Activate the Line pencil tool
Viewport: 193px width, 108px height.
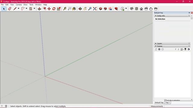15,9
